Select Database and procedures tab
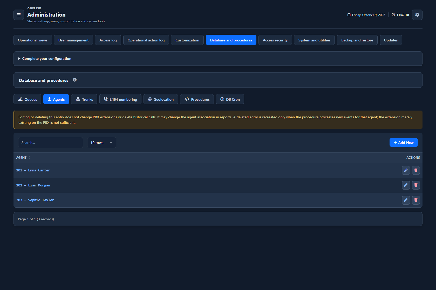This screenshot has width=436, height=290. pyautogui.click(x=231, y=40)
